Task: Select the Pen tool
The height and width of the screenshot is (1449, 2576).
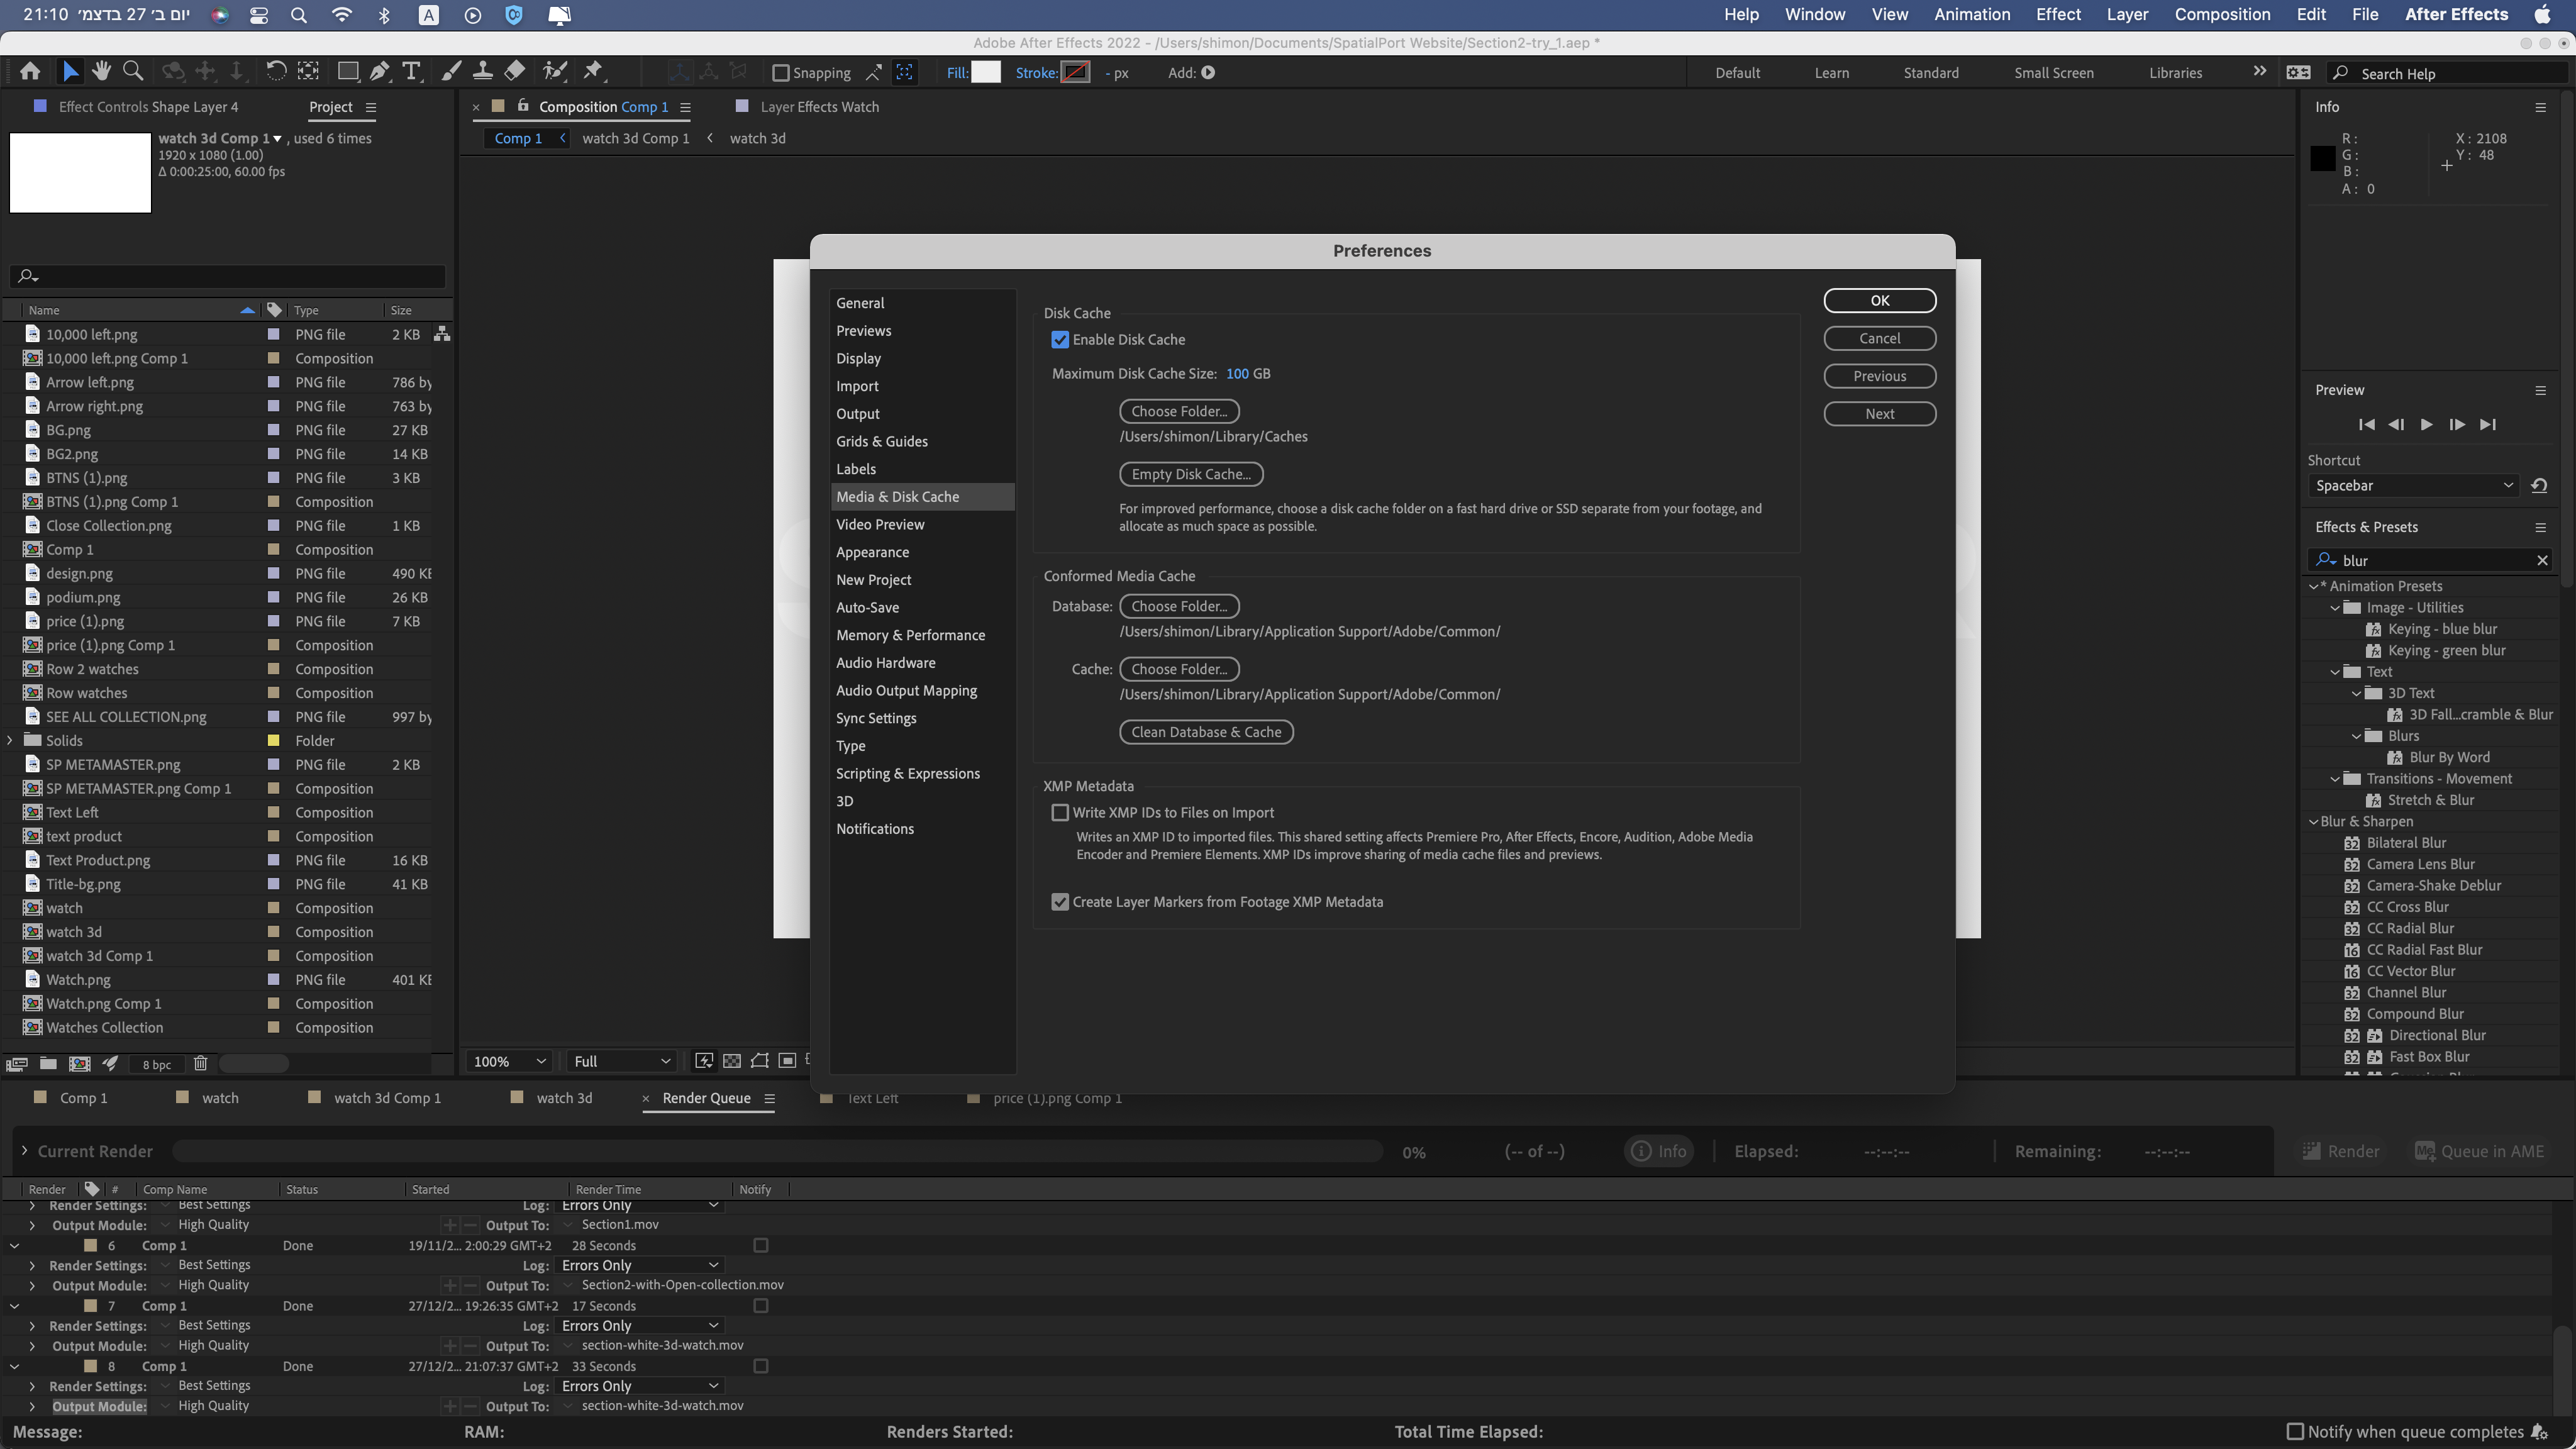Action: 379,71
